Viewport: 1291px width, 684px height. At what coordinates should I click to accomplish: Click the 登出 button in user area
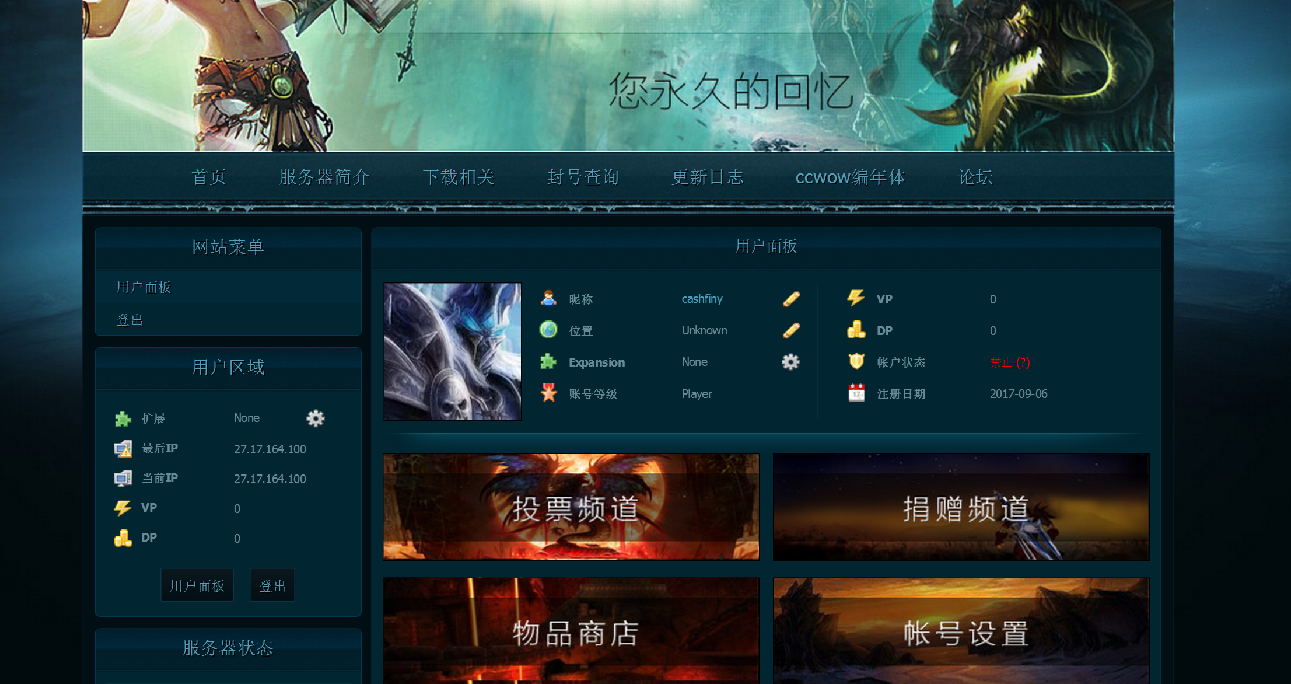pos(272,585)
